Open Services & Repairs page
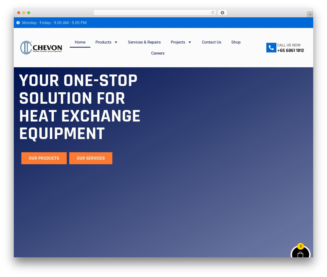The image size is (327, 277). (144, 42)
